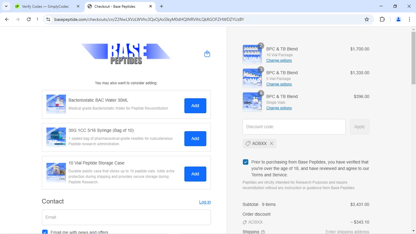Click the Order discount label
Image resolution: width=416 pixels, height=234 pixels.
coord(257,214)
